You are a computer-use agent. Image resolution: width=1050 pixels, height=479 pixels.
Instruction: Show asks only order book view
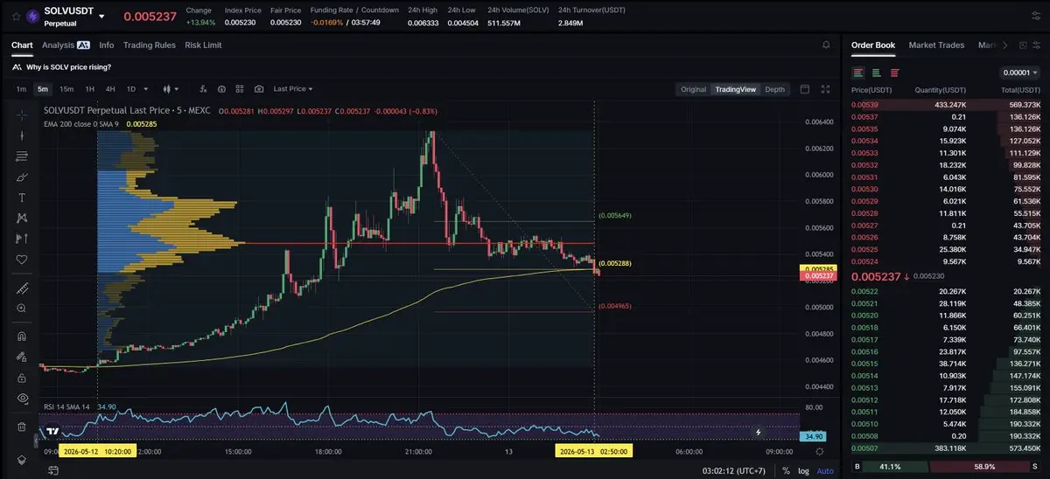click(893, 73)
